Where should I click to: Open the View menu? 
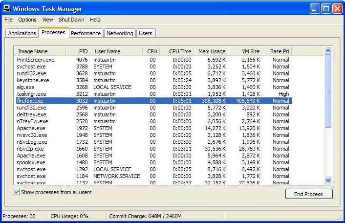[x=47, y=20]
